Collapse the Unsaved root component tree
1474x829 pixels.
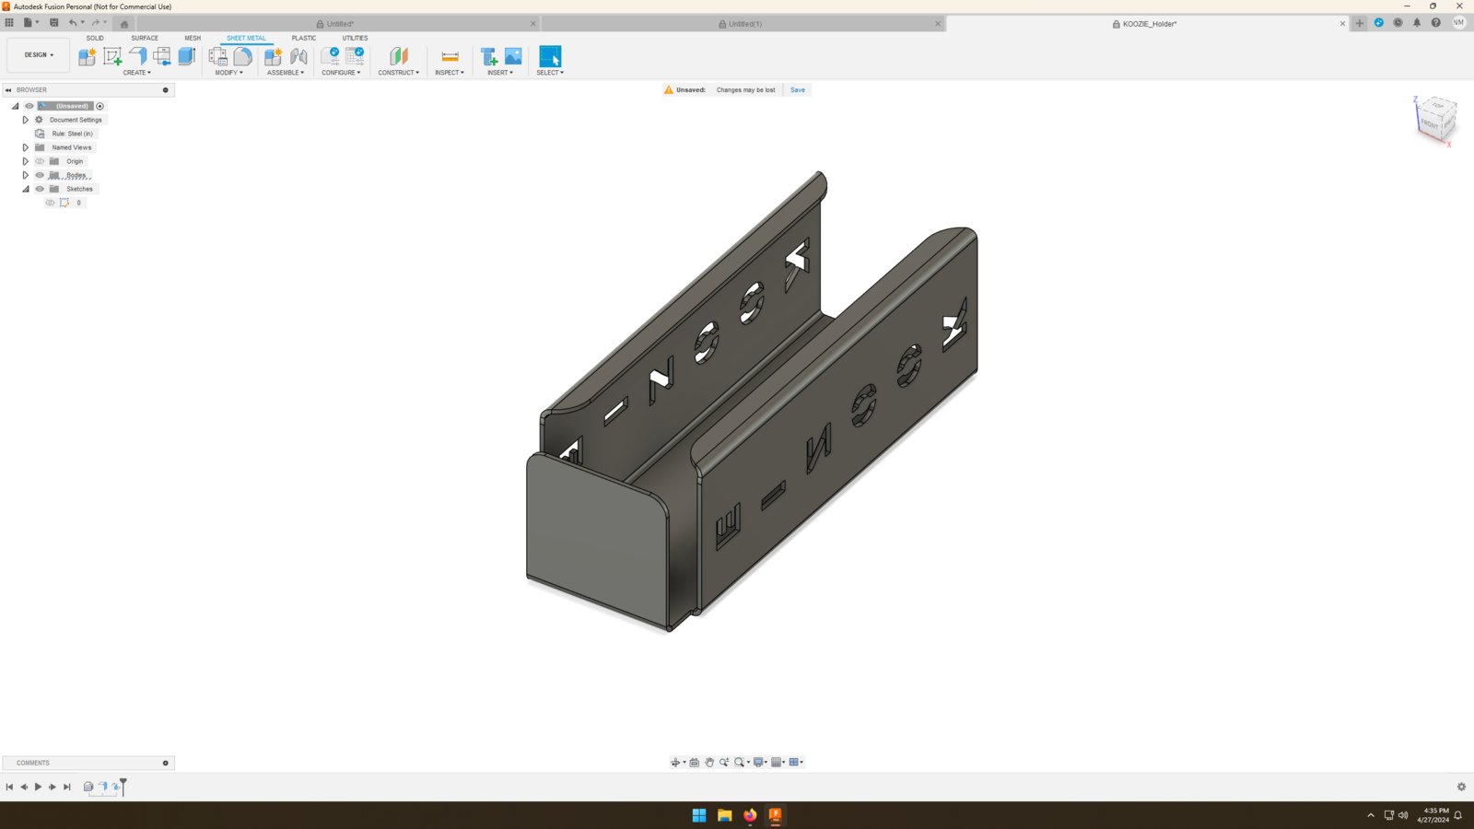pyautogui.click(x=16, y=106)
